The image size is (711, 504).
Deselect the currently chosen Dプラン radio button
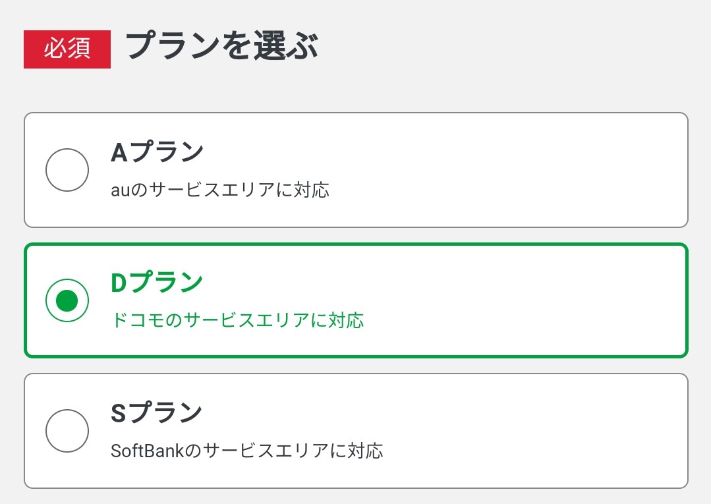67,300
